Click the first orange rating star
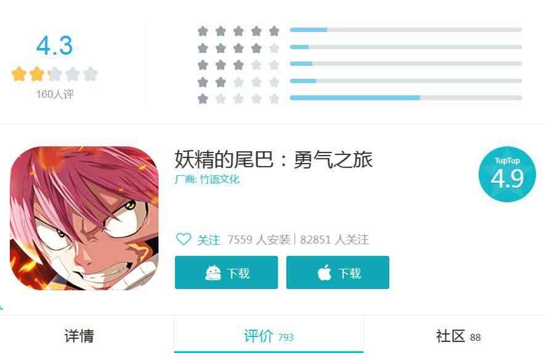Viewport: 545px width, 353px height. pyautogui.click(x=18, y=74)
